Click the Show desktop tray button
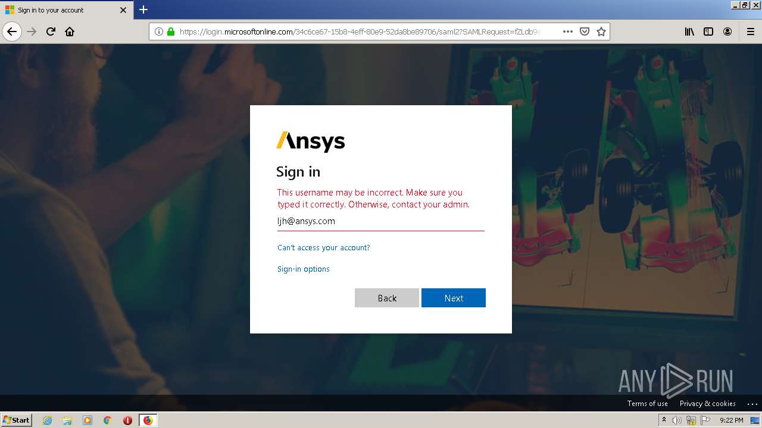 [755, 420]
